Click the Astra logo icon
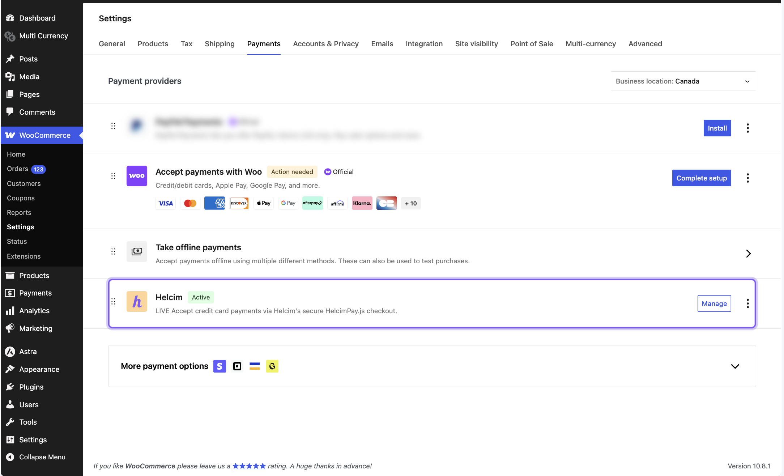This screenshot has width=784, height=476. pos(10,352)
